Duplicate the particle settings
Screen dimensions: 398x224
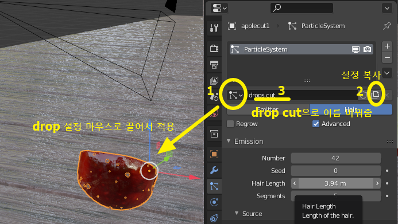pyautogui.click(x=375, y=95)
